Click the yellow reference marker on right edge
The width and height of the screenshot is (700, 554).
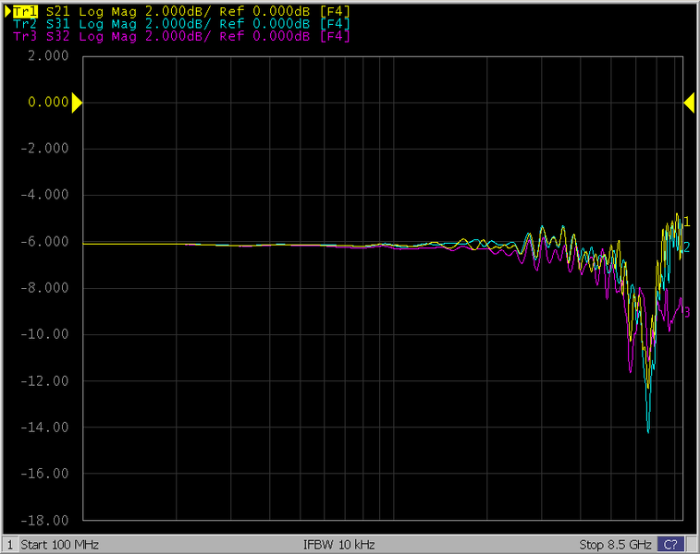tap(689, 102)
